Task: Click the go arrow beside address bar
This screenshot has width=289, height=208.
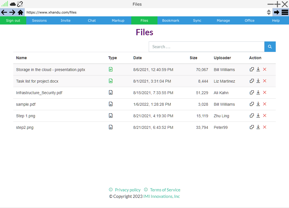Action: coord(277,12)
